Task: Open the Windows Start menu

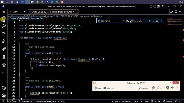Action: [x=2, y=2]
